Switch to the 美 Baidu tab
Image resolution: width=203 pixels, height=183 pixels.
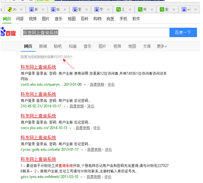tap(37, 9)
